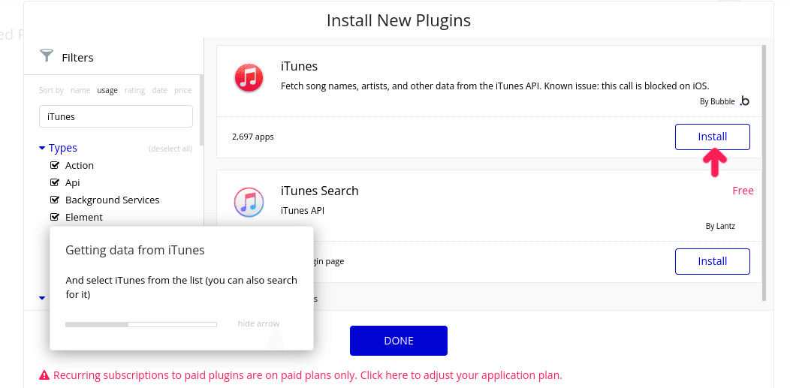Screen dimensions: 790x388
Task: Uncheck the Api type checkbox
Action: pyautogui.click(x=55, y=182)
